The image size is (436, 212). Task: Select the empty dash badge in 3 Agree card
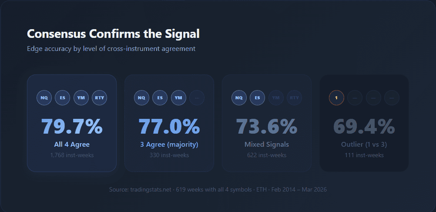coord(197,98)
